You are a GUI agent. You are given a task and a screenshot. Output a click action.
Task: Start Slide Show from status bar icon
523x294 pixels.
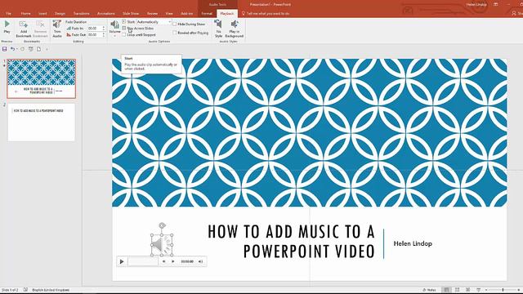[x=479, y=290]
